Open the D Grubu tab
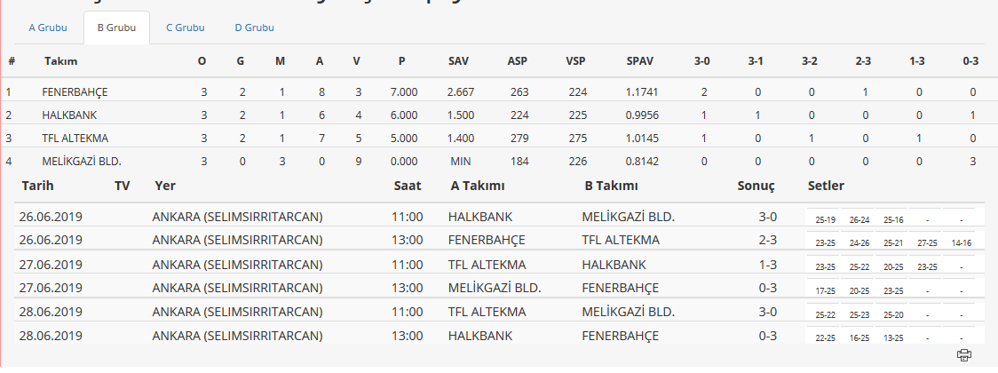 [x=255, y=28]
